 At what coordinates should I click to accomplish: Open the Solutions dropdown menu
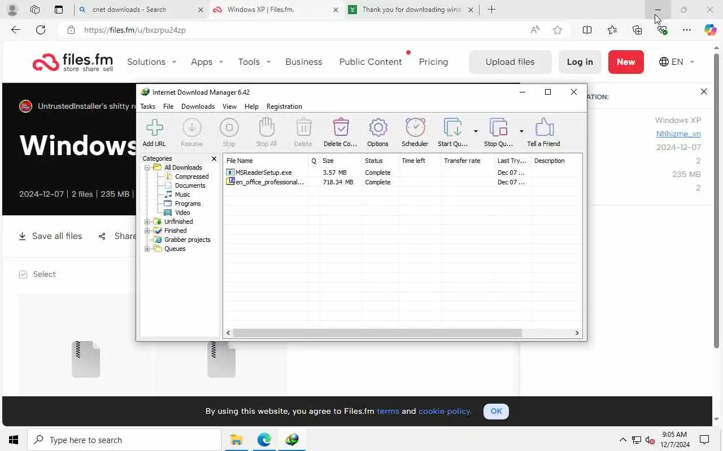[x=151, y=62]
